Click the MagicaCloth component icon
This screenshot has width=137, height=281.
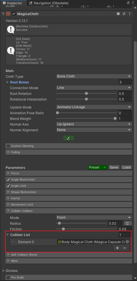pyautogui.click(x=8, y=14)
